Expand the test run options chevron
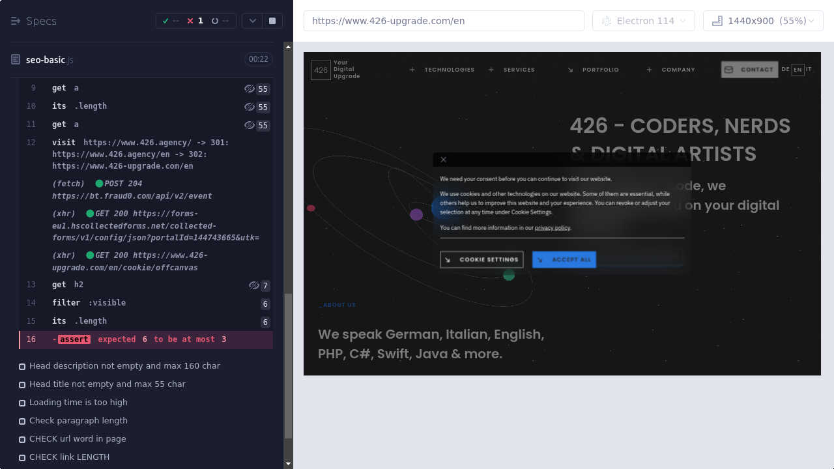The width and height of the screenshot is (834, 469). point(253,21)
